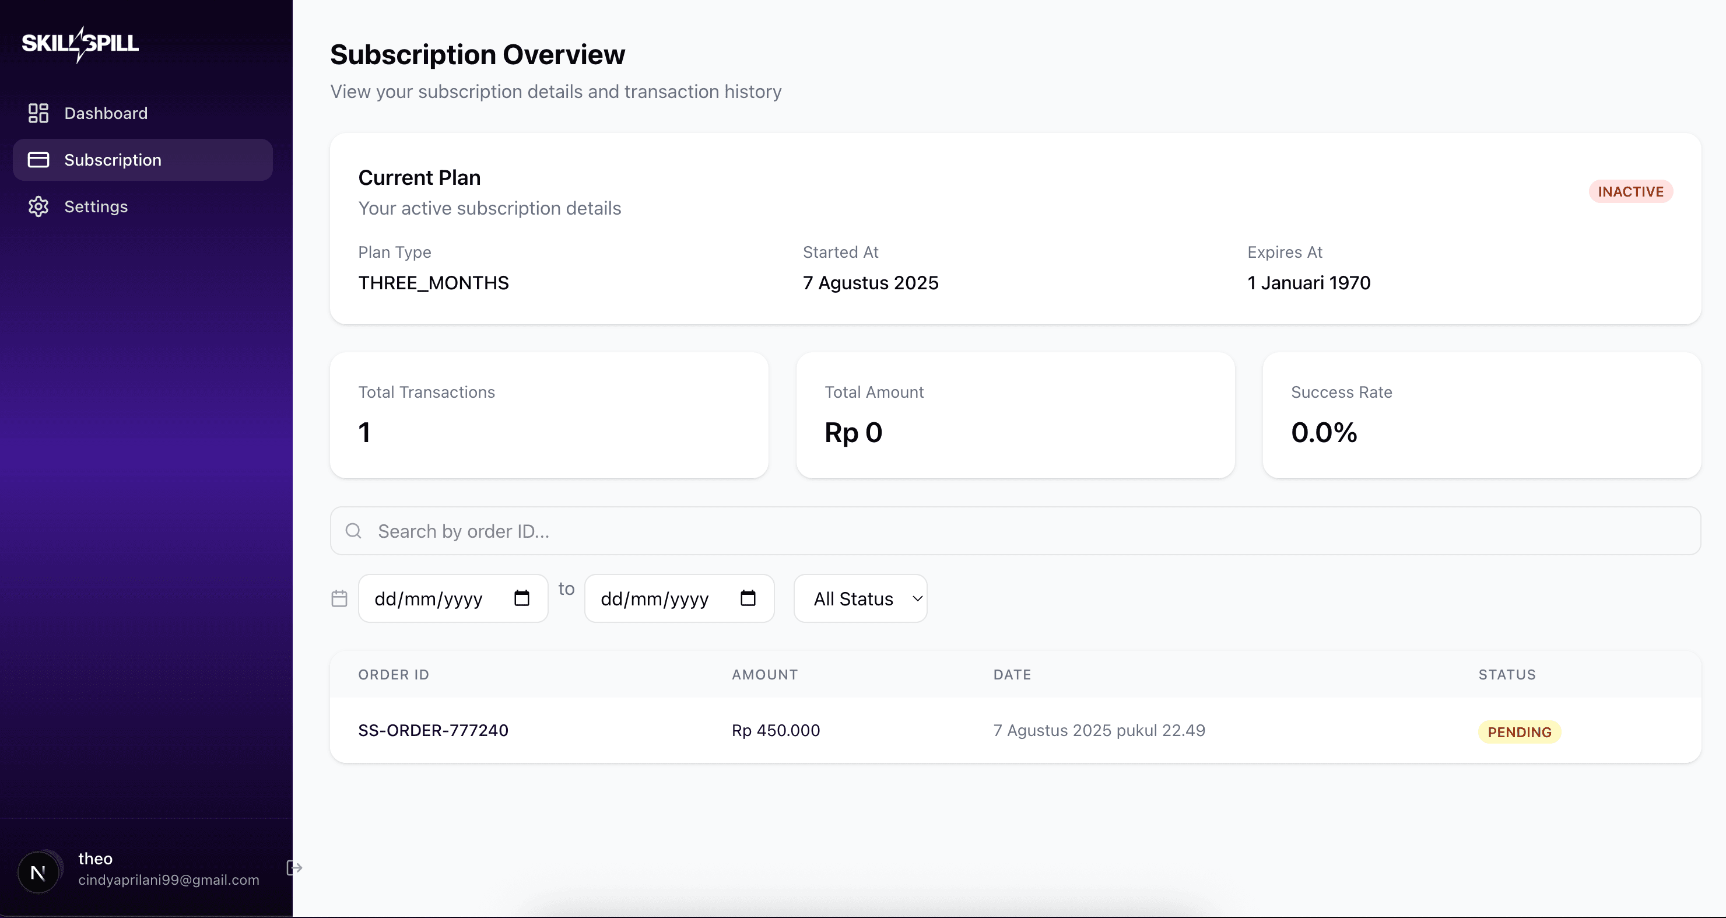Click the Success Rate value 0.0%
This screenshot has height=918, width=1726.
click(1324, 432)
